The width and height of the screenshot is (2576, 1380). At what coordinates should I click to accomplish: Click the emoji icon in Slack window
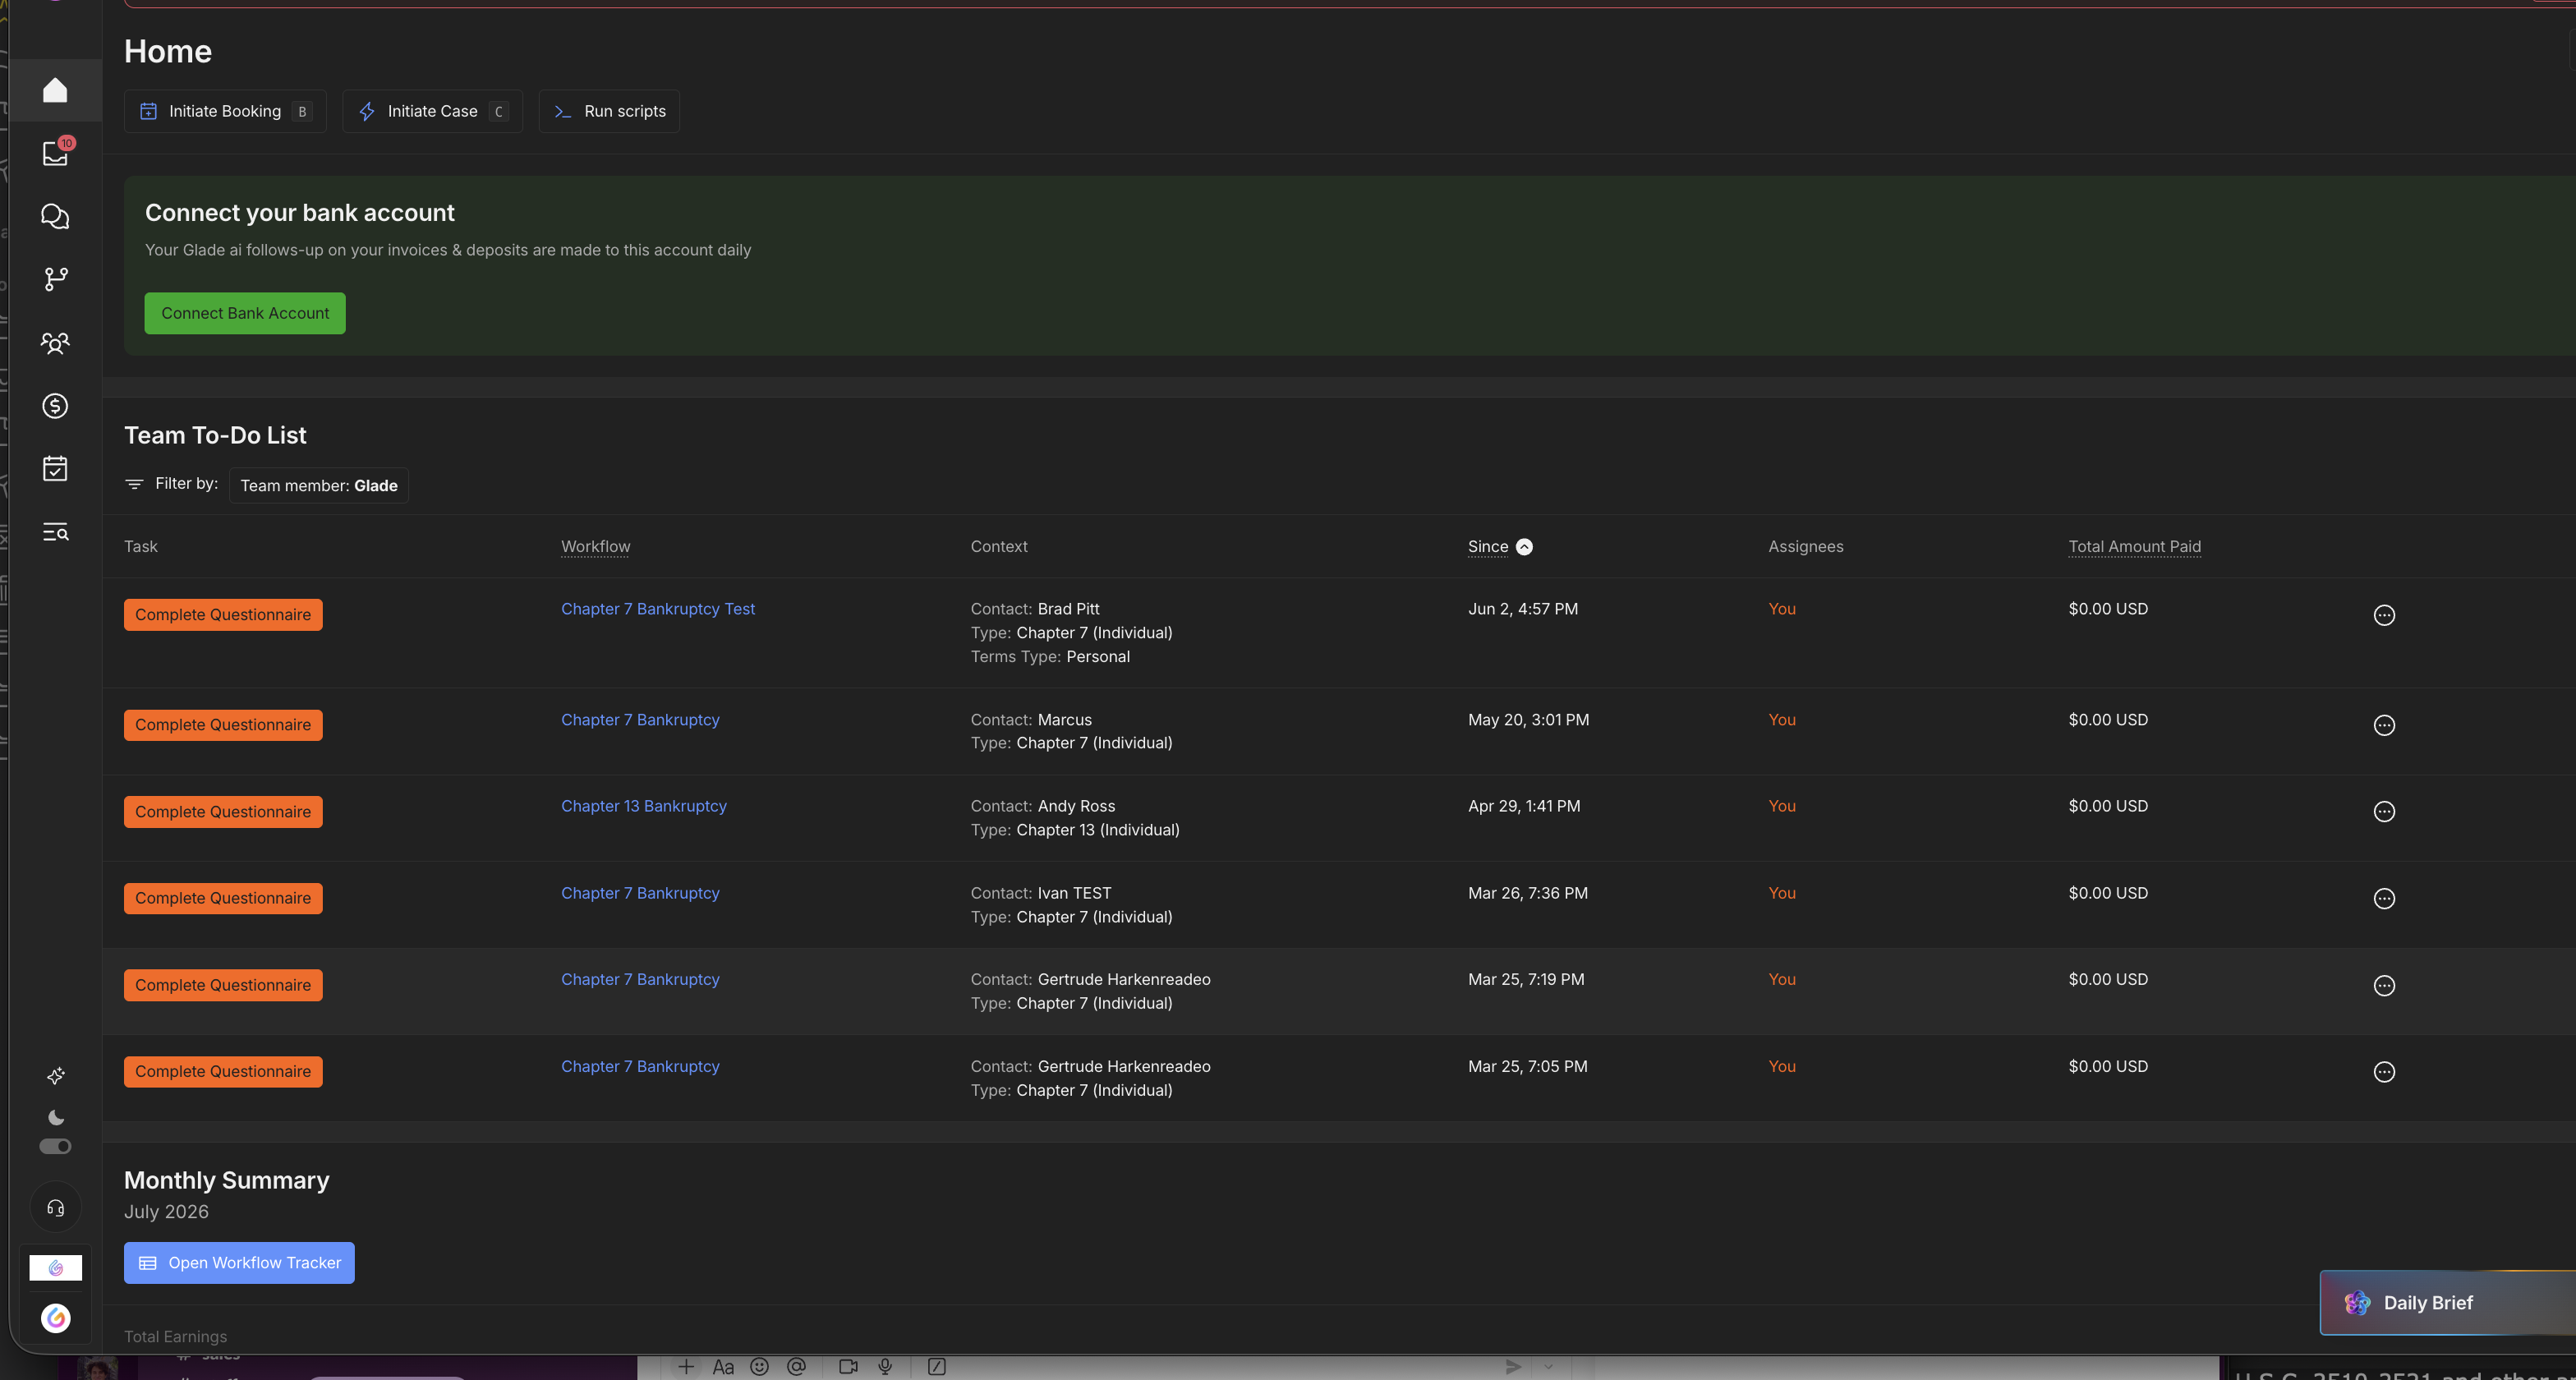[760, 1366]
